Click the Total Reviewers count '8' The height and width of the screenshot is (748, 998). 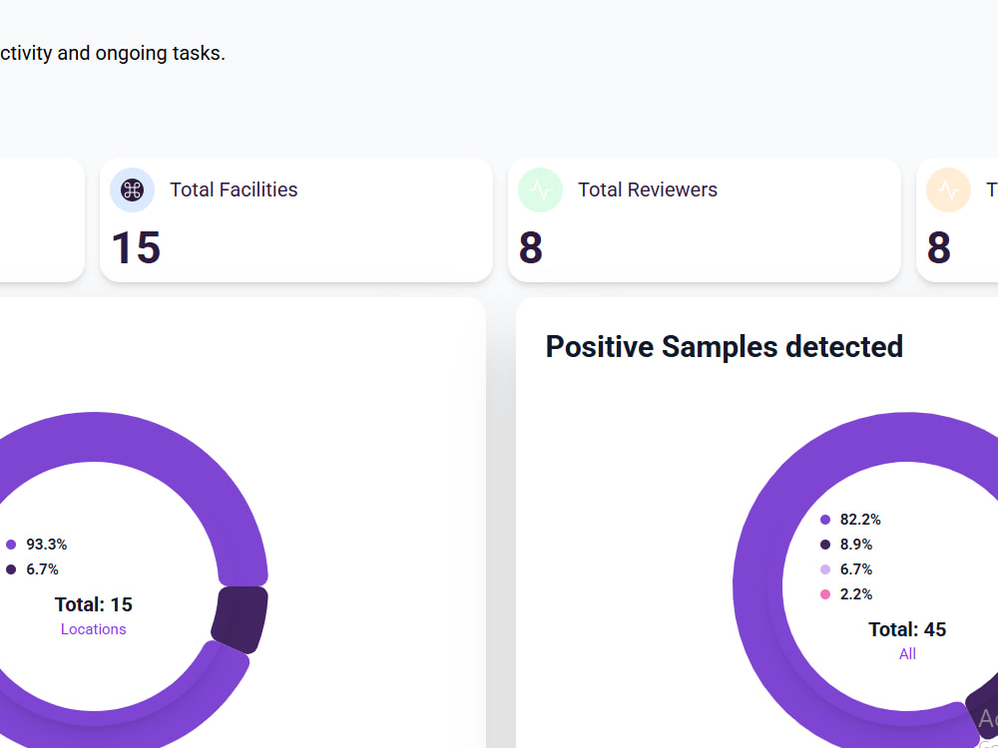(531, 247)
